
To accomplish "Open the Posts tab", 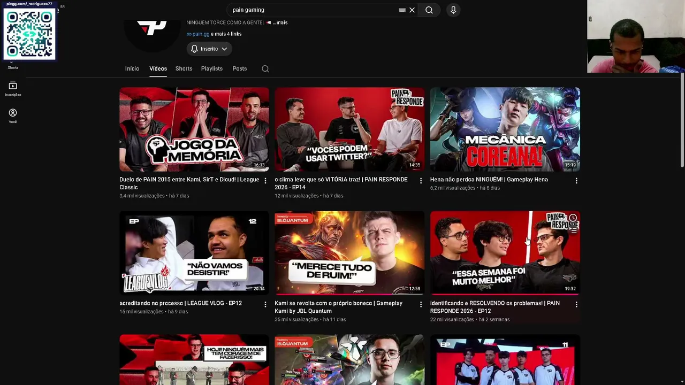I will [240, 68].
